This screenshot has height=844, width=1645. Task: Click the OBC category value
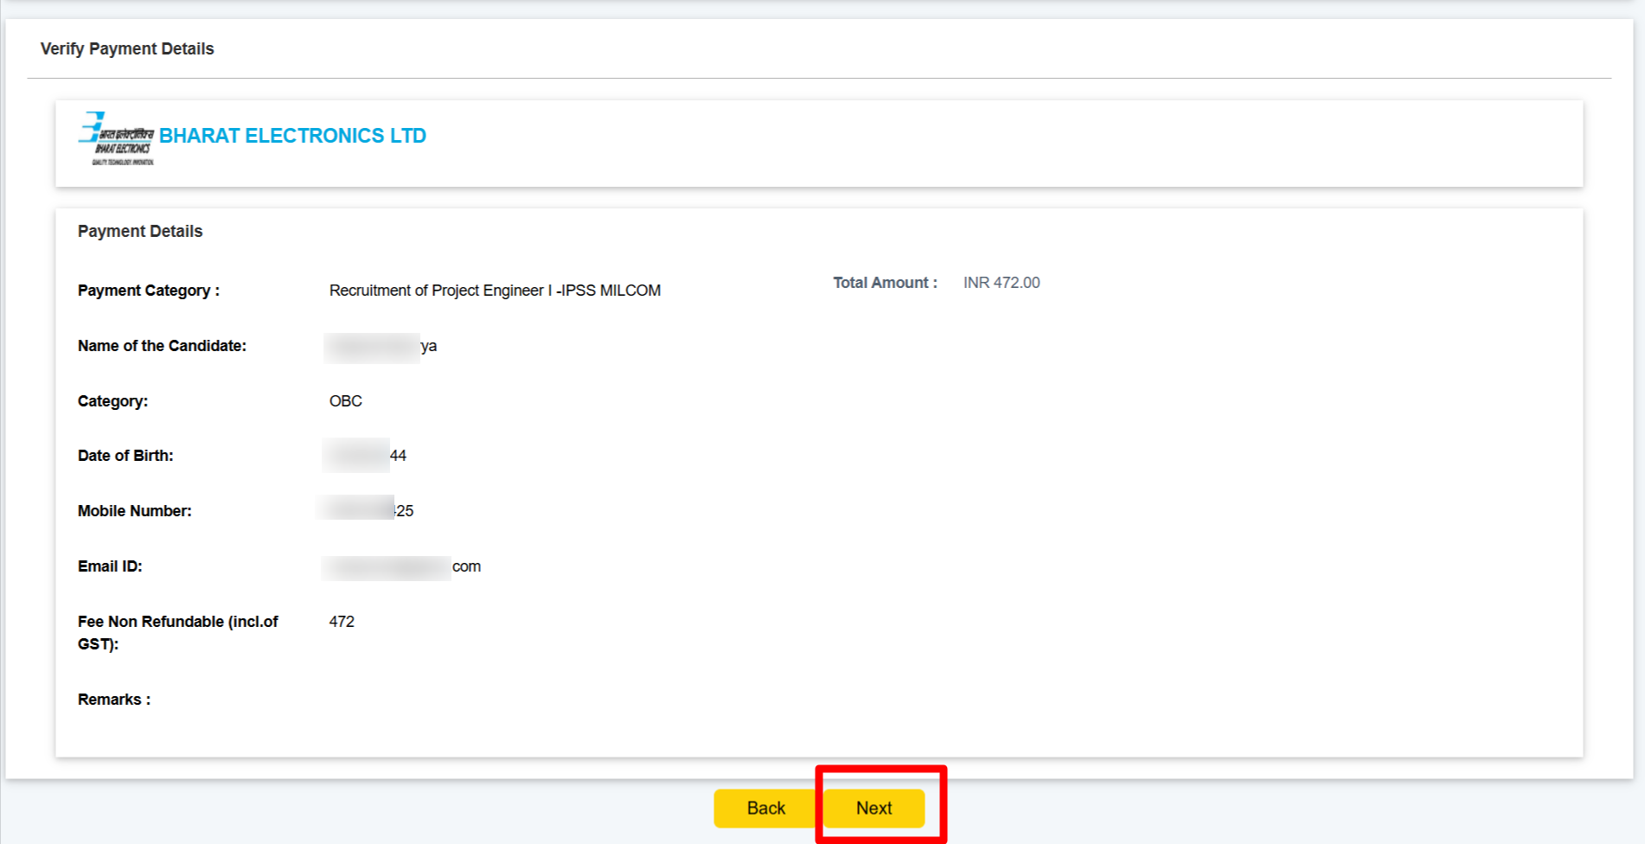point(346,401)
